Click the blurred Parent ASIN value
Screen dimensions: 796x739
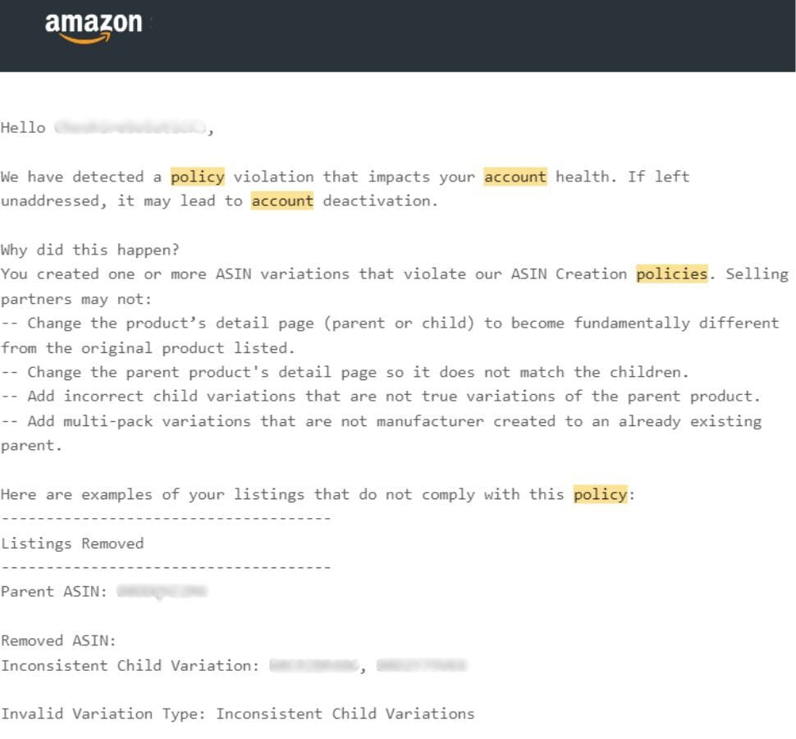click(162, 592)
